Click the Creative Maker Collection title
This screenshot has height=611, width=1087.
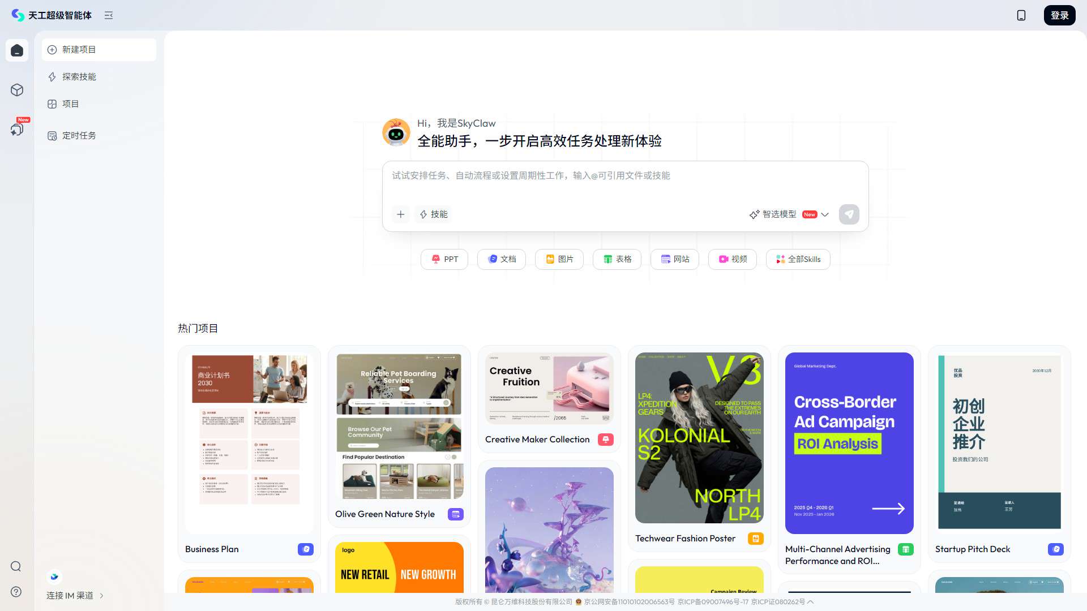[x=537, y=440]
